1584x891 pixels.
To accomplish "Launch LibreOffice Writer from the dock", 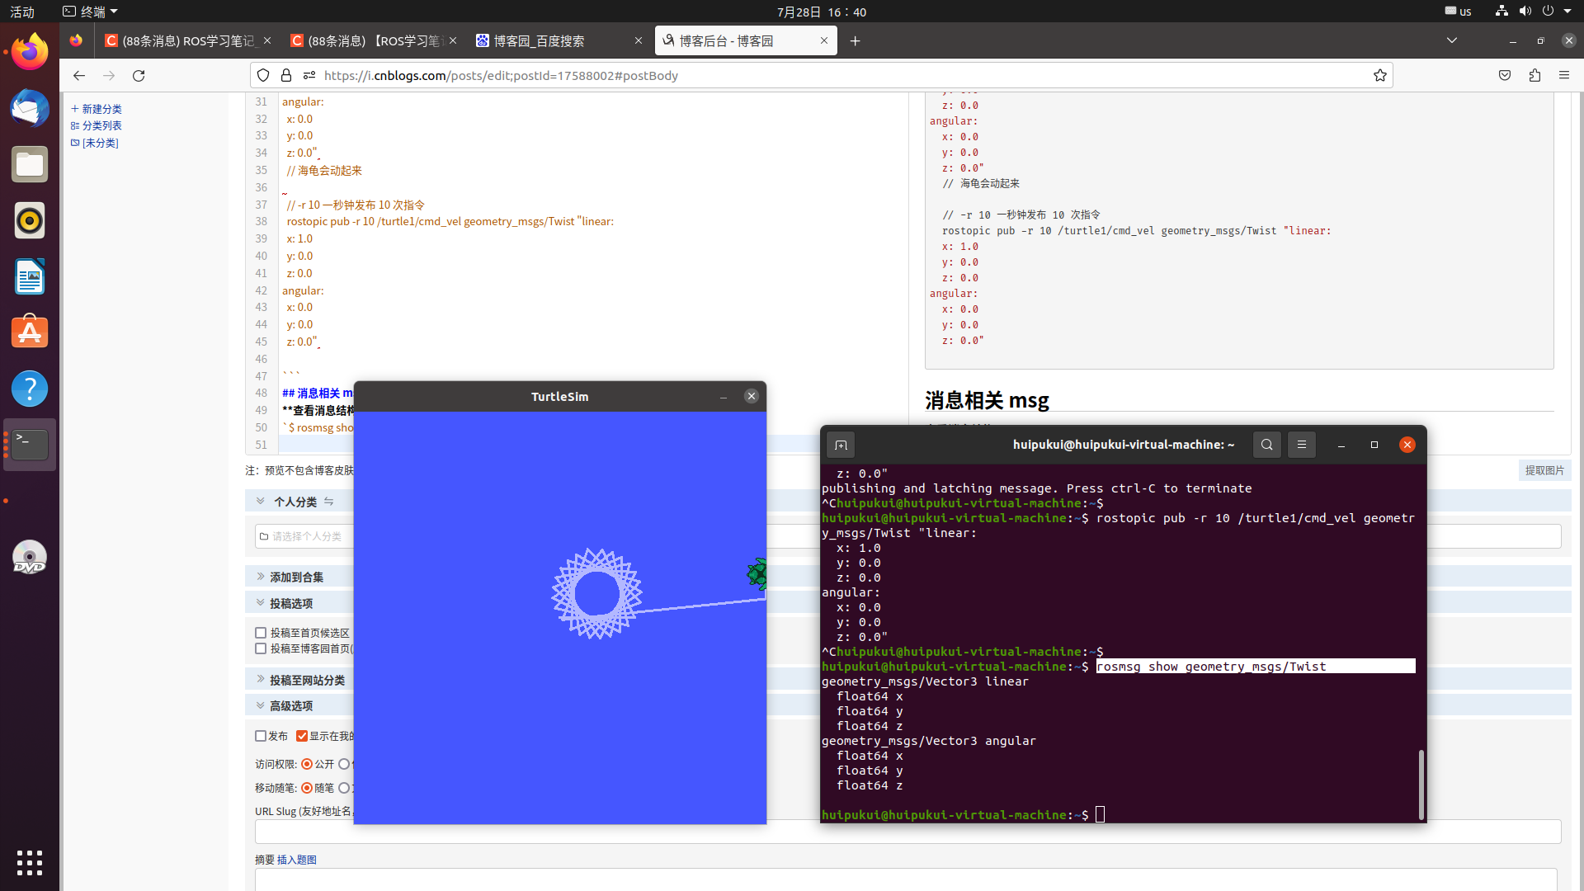I will [30, 276].
